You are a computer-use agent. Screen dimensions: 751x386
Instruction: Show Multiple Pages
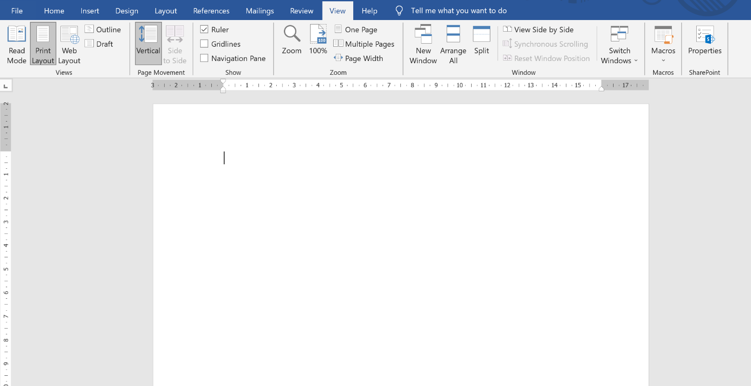[364, 44]
